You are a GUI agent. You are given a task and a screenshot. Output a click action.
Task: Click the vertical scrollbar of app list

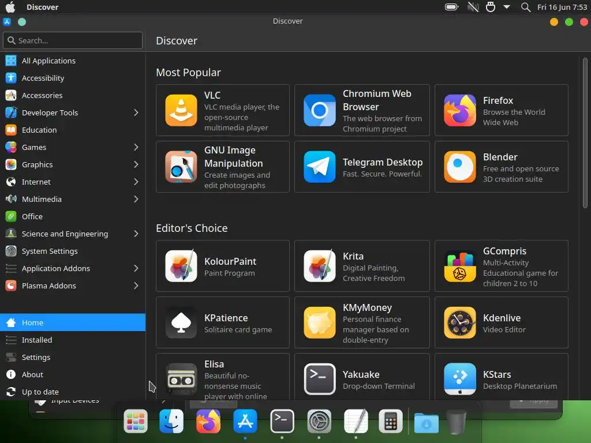click(x=585, y=133)
